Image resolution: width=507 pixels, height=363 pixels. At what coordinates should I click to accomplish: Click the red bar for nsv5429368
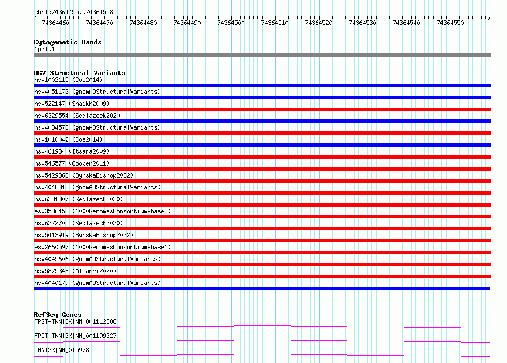[x=262, y=181]
